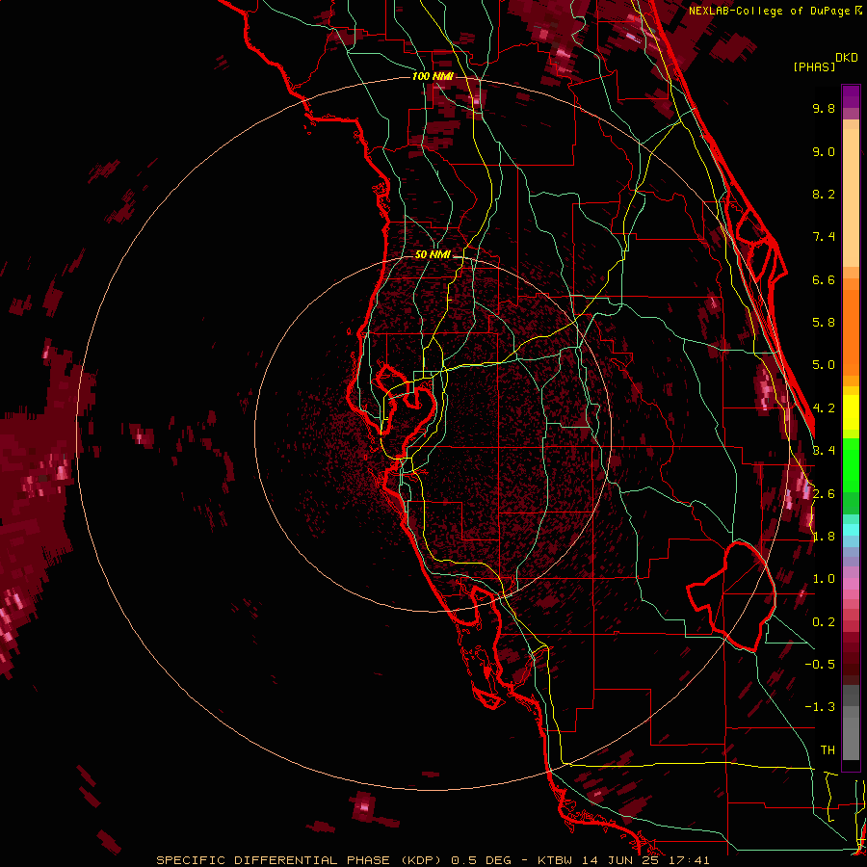Pick the cyan segment of the color bar
Viewport: 867px width, 867px height.
click(851, 529)
